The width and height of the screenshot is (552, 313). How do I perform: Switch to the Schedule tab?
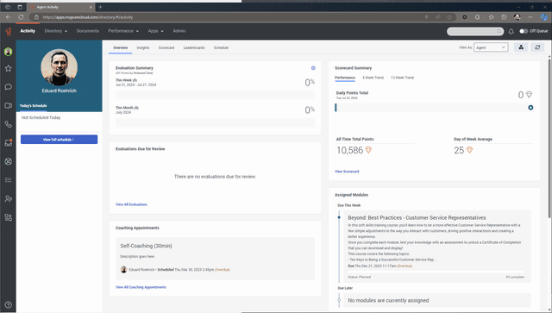[221, 47]
